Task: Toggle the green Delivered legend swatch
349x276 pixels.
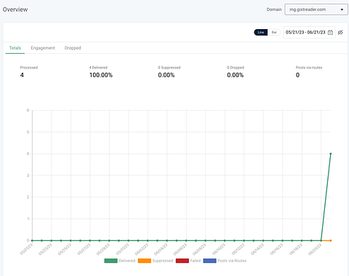Action: (x=111, y=261)
